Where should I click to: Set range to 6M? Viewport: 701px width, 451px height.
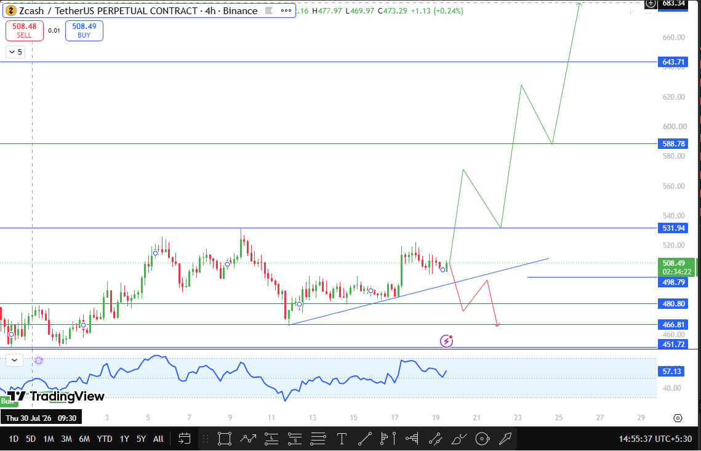[84, 439]
